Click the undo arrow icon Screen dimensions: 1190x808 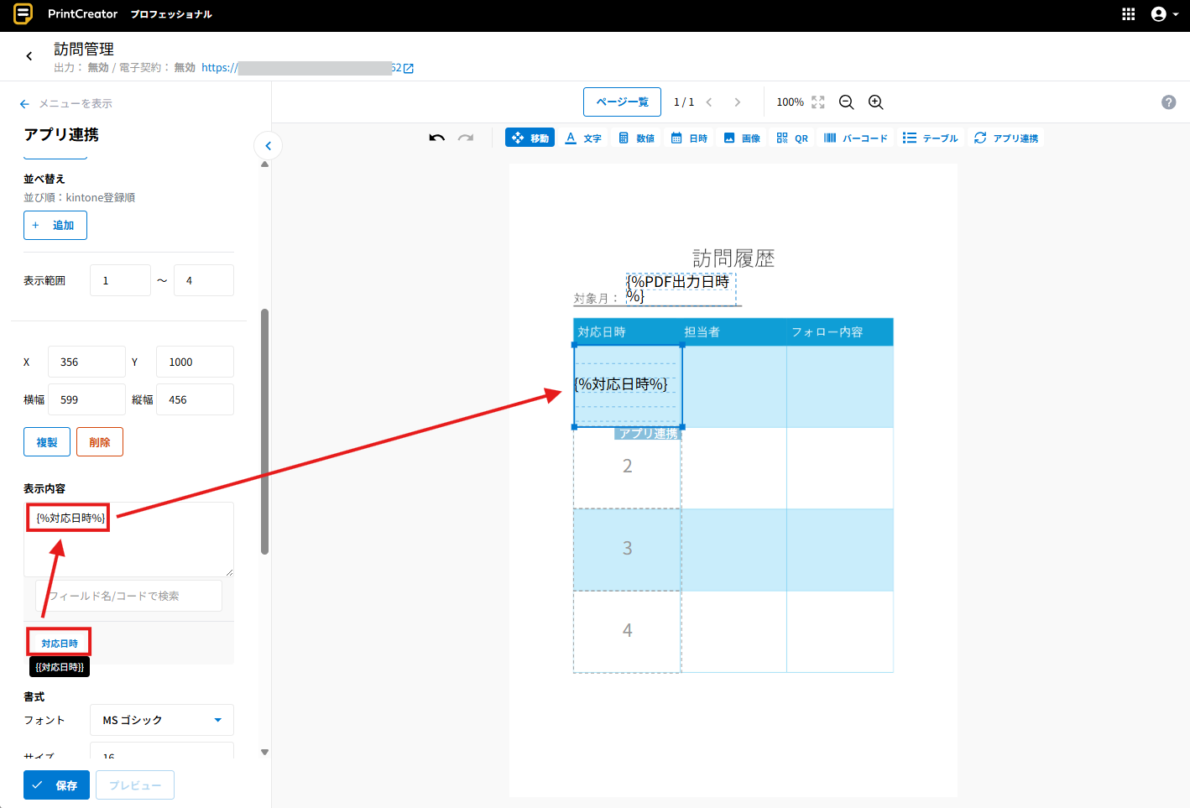click(436, 138)
